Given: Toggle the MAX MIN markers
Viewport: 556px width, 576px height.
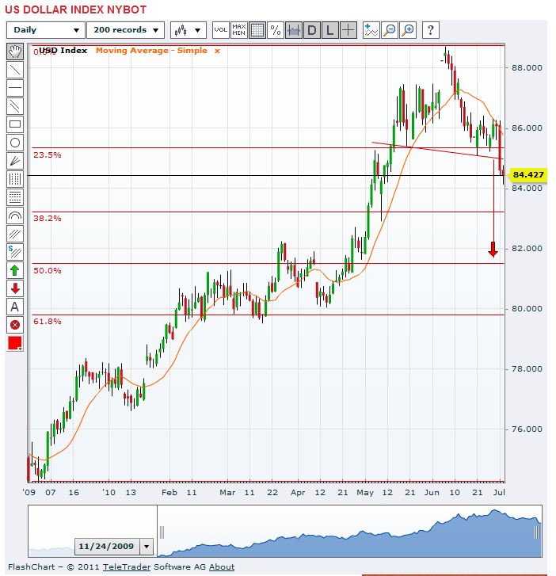Looking at the screenshot, I should pyautogui.click(x=239, y=30).
